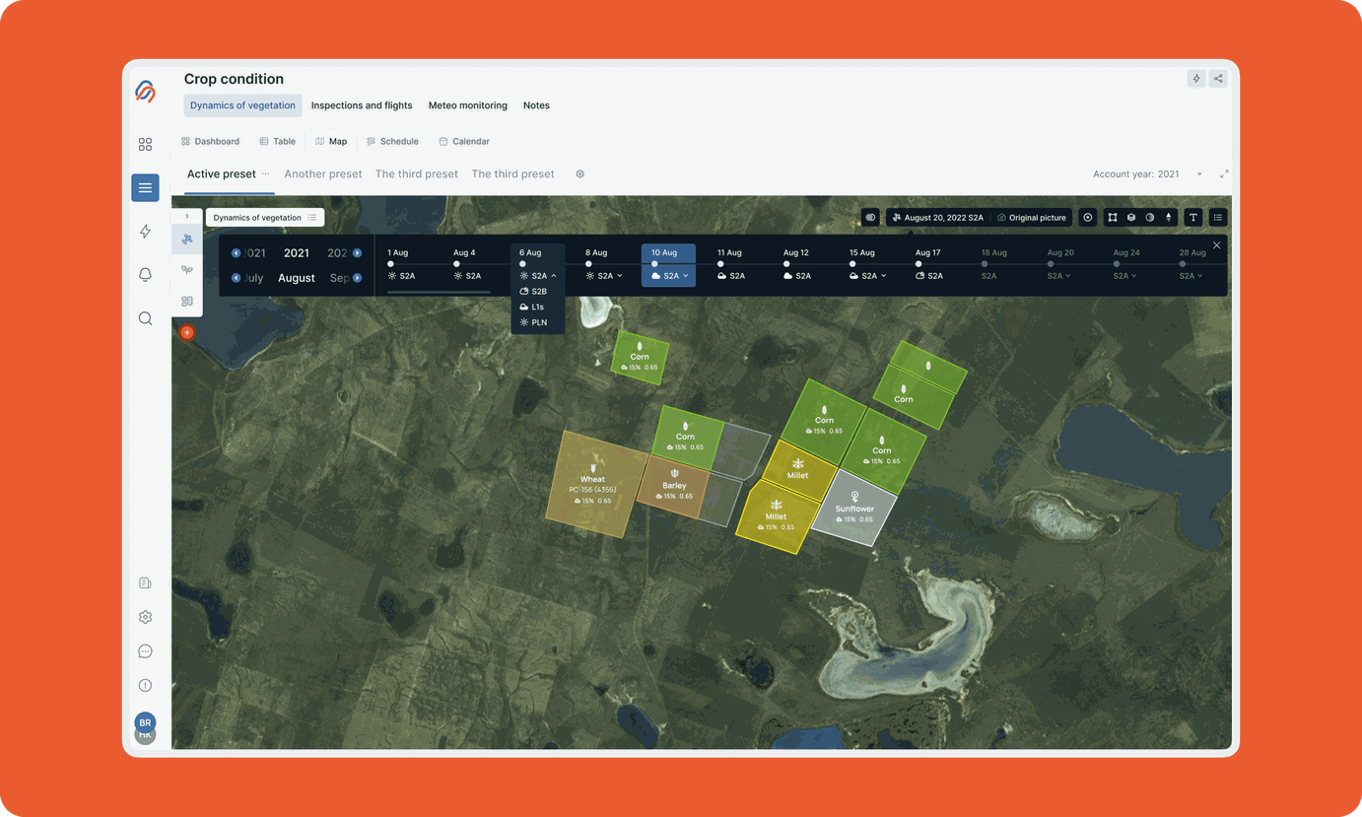Switch to Inspections and flights tab

(362, 105)
